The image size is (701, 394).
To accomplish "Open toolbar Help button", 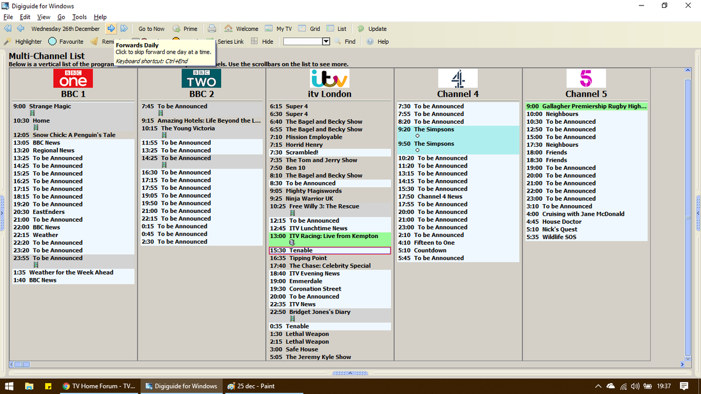I will [377, 42].
